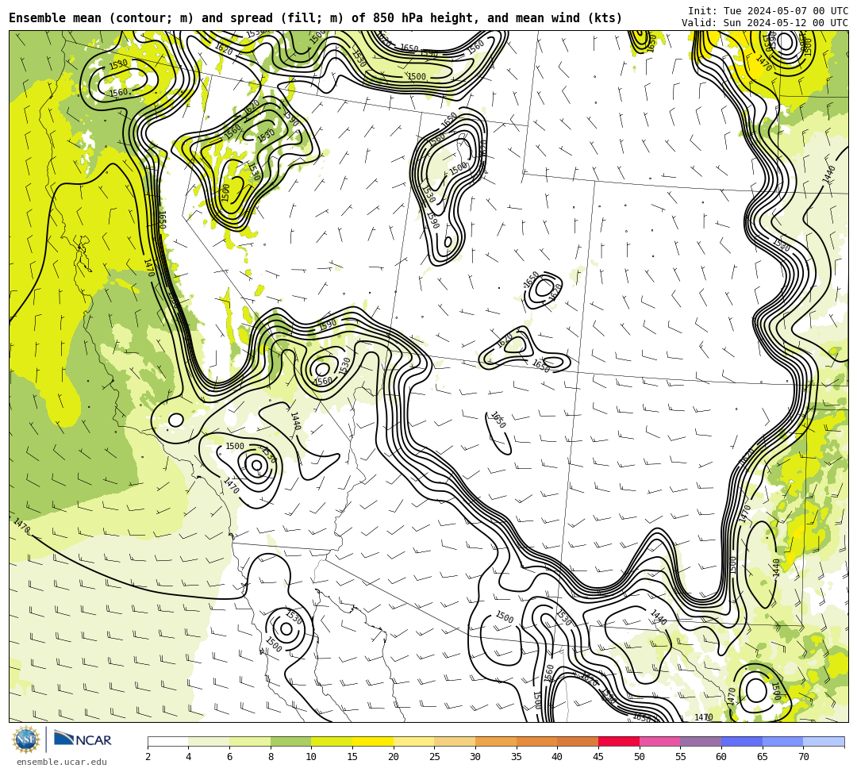Open the ensemble.ucar.edu link text
Screen dimensions: 857x772
(62, 762)
